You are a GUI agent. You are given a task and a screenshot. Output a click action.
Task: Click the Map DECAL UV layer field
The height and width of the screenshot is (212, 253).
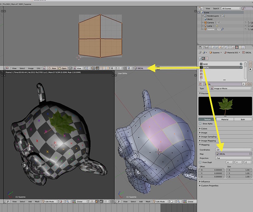[x=233, y=154]
